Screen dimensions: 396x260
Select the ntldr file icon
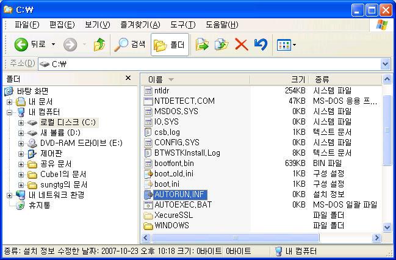148,91
